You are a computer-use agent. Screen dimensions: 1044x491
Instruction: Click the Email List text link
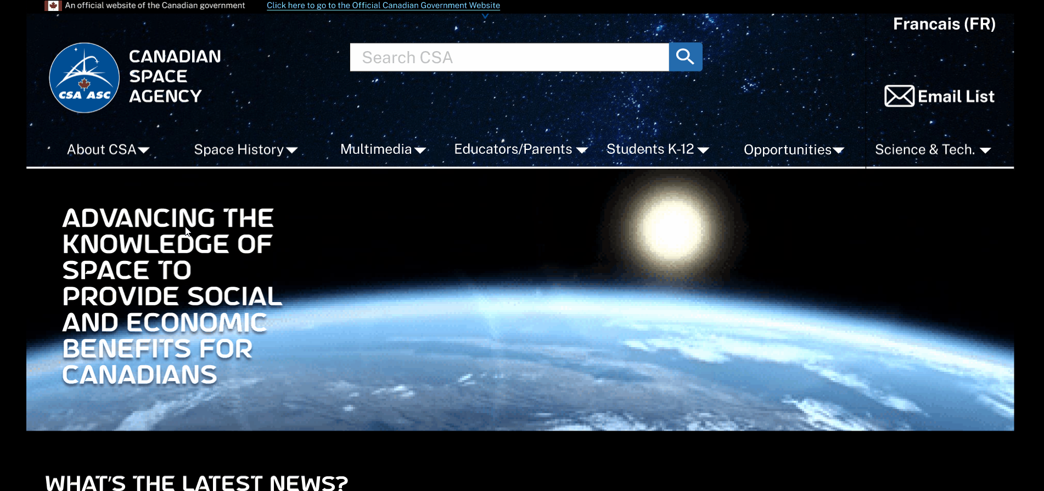coord(956,97)
